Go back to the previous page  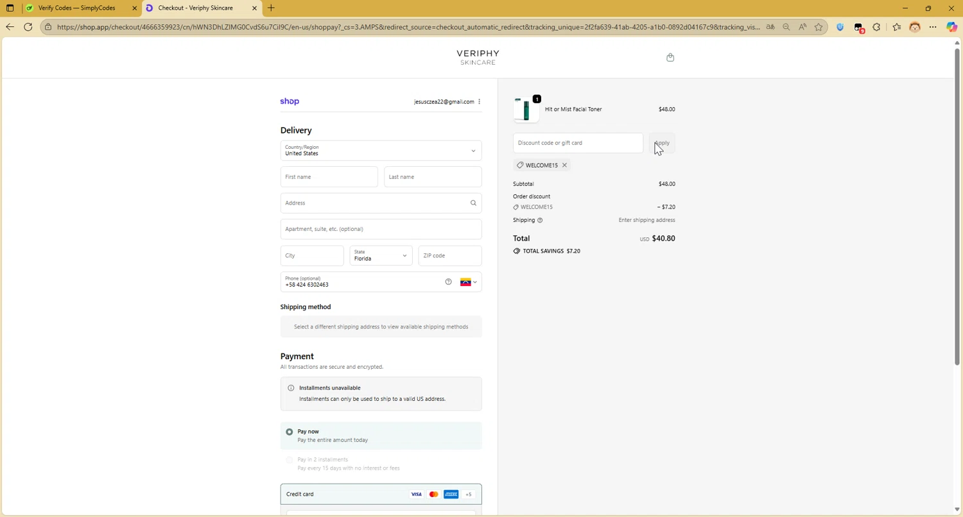click(10, 27)
